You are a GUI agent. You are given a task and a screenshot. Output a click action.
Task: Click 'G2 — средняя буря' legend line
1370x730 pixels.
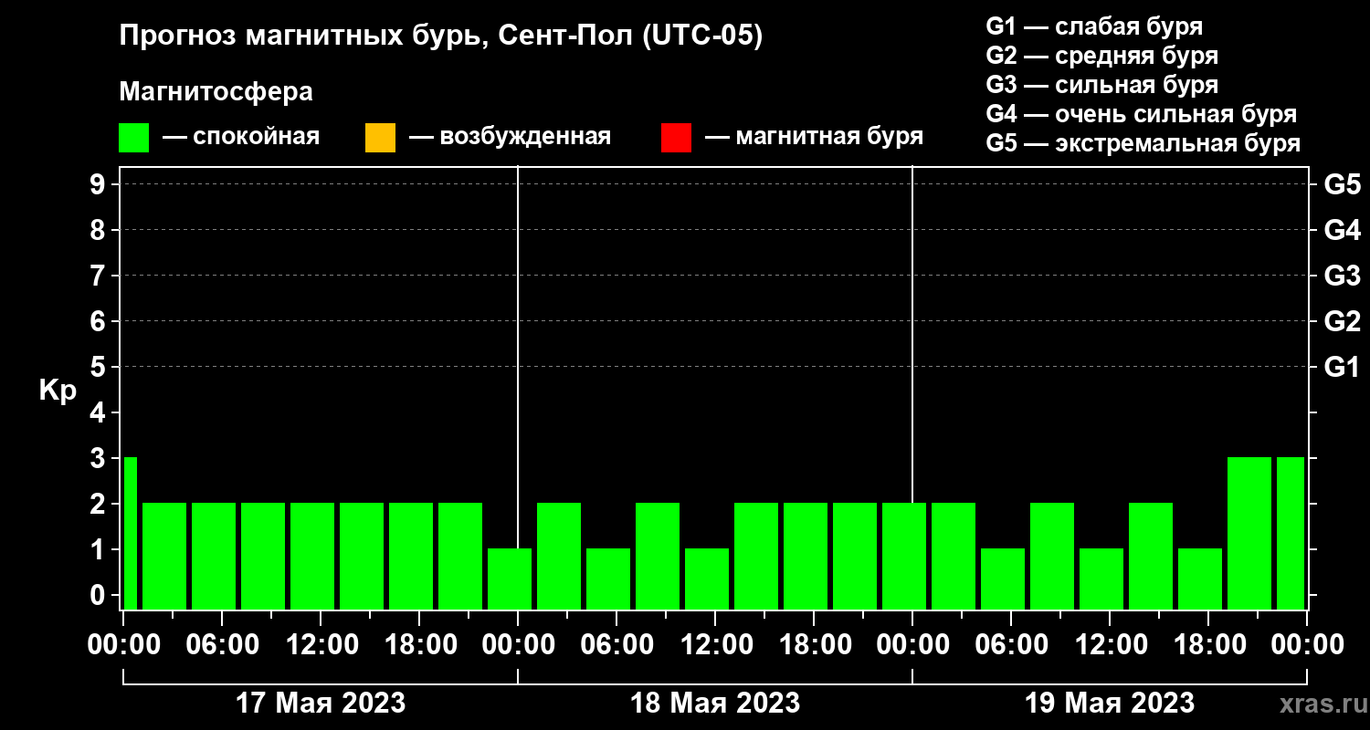(1101, 56)
